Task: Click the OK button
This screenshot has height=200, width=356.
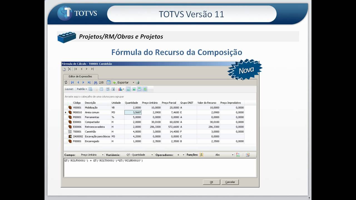Action: coord(211,182)
